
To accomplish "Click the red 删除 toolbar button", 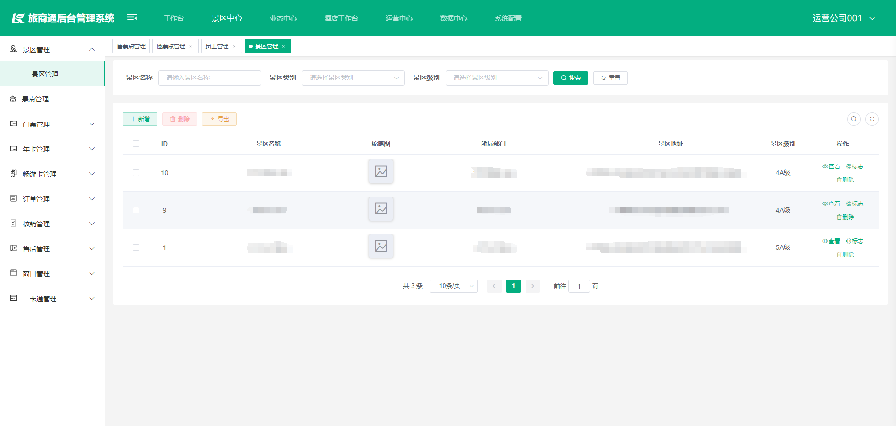I will (x=179, y=119).
